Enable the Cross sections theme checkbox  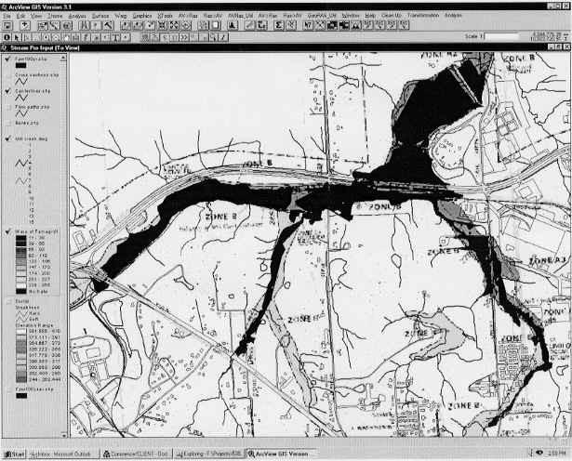click(7, 75)
